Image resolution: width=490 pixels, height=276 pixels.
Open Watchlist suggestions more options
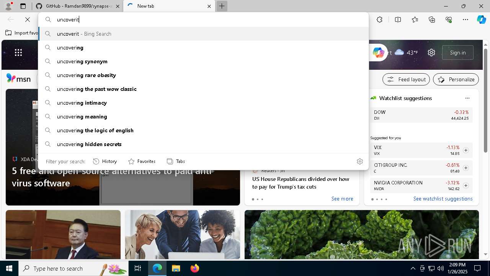click(x=467, y=98)
